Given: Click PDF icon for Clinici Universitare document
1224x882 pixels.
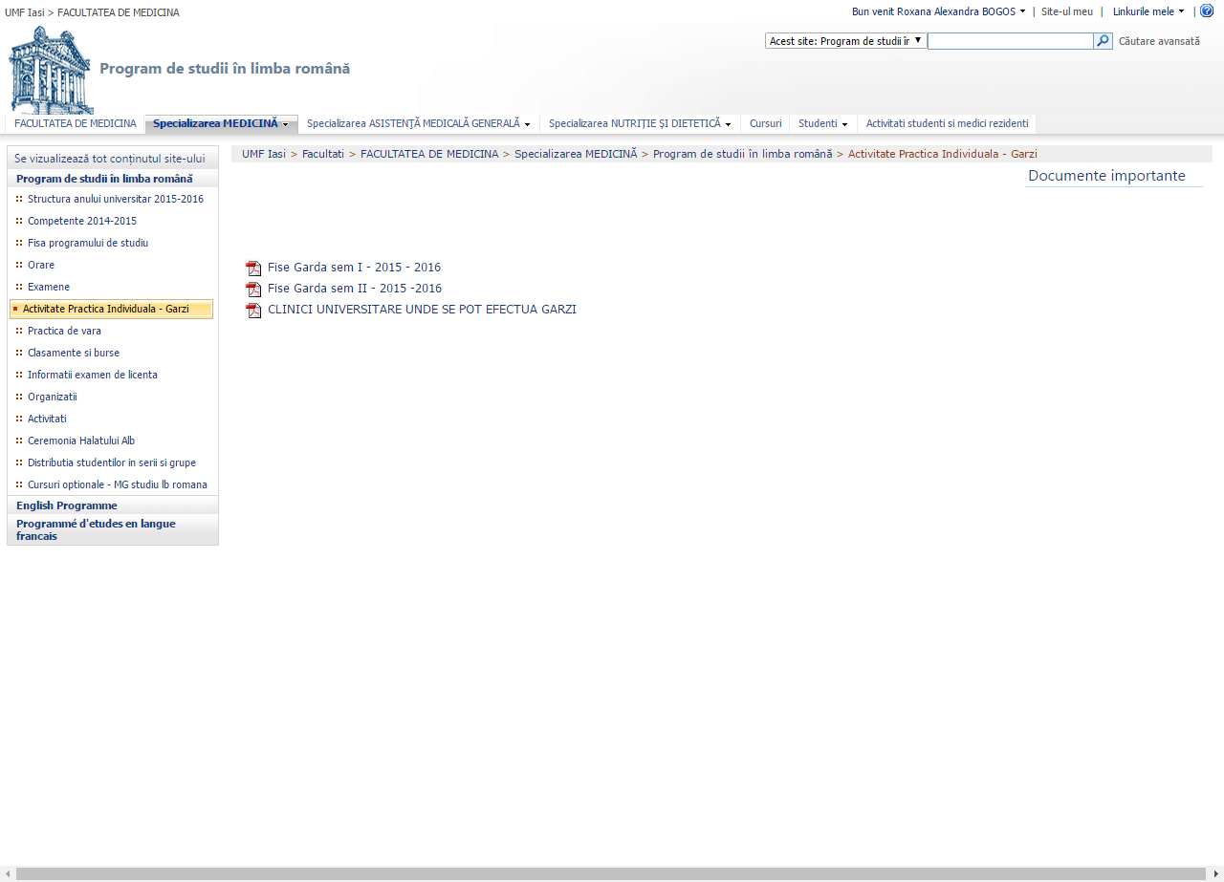Looking at the screenshot, I should (253, 311).
